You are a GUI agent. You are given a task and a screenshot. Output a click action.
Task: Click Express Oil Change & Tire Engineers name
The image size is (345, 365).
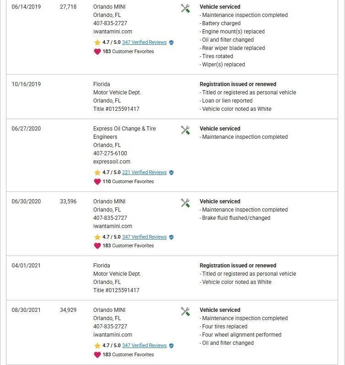(x=124, y=129)
